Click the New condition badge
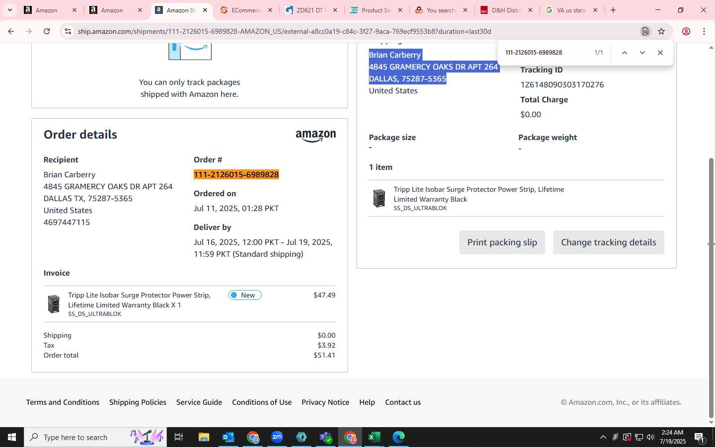 pyautogui.click(x=245, y=295)
